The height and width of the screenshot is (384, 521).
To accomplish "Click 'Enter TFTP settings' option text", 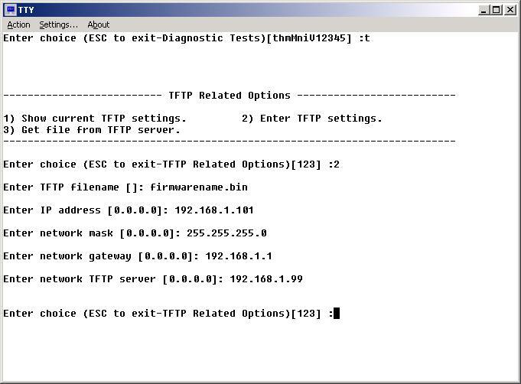I will coord(321,119).
